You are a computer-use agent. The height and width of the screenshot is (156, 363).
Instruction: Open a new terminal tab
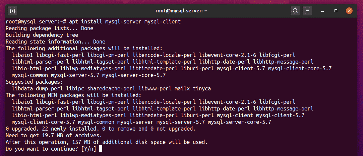pyautogui.click(x=12, y=11)
